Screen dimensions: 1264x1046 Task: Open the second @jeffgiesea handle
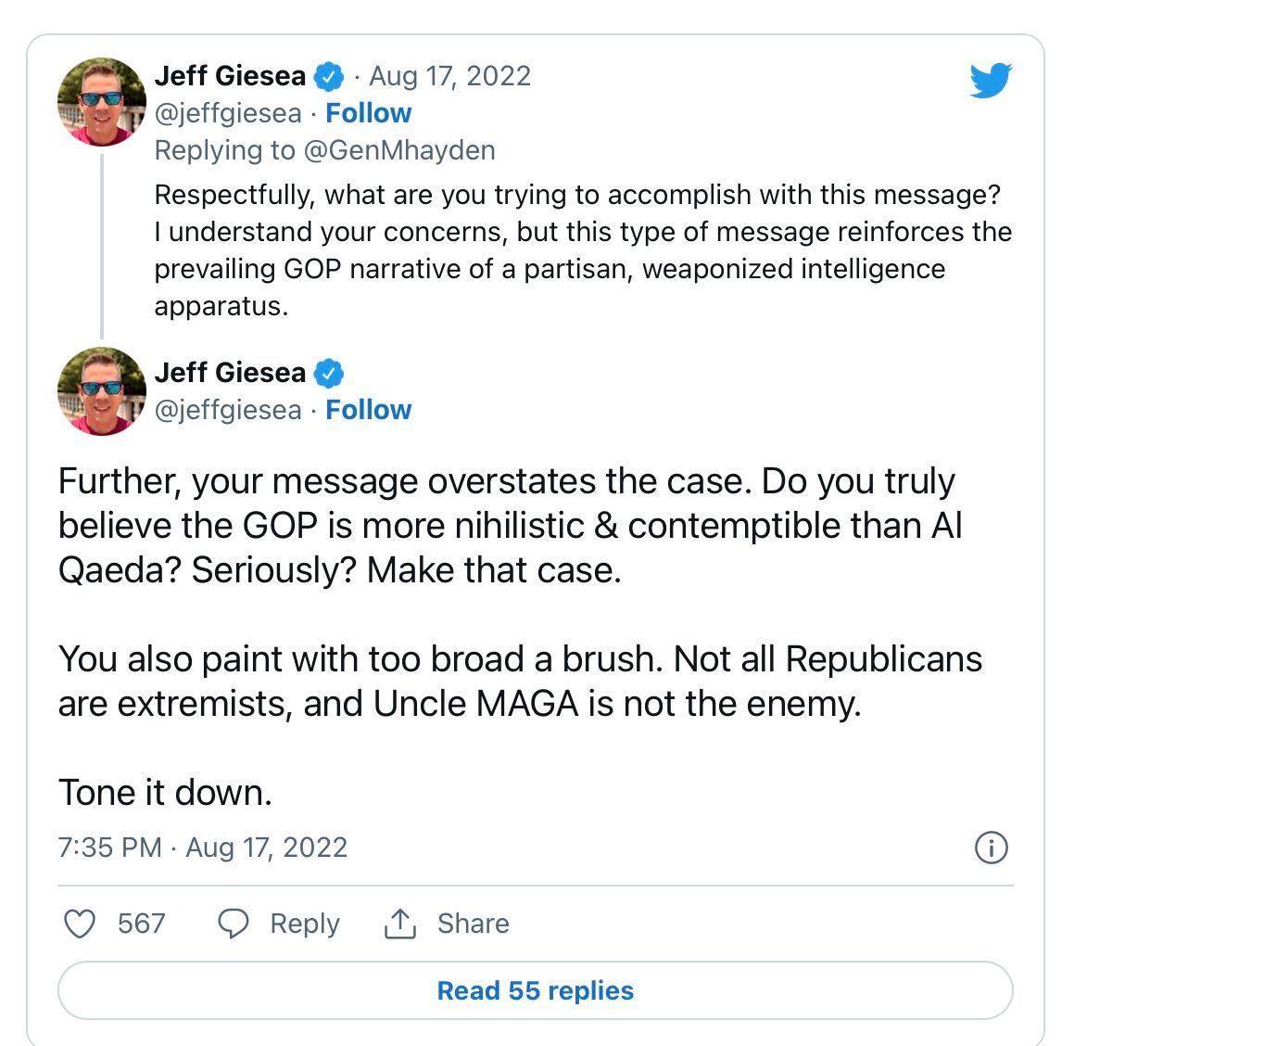coord(228,410)
